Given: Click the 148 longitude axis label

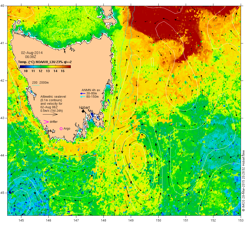Looking at the screenshot, I should (x=103, y=220).
